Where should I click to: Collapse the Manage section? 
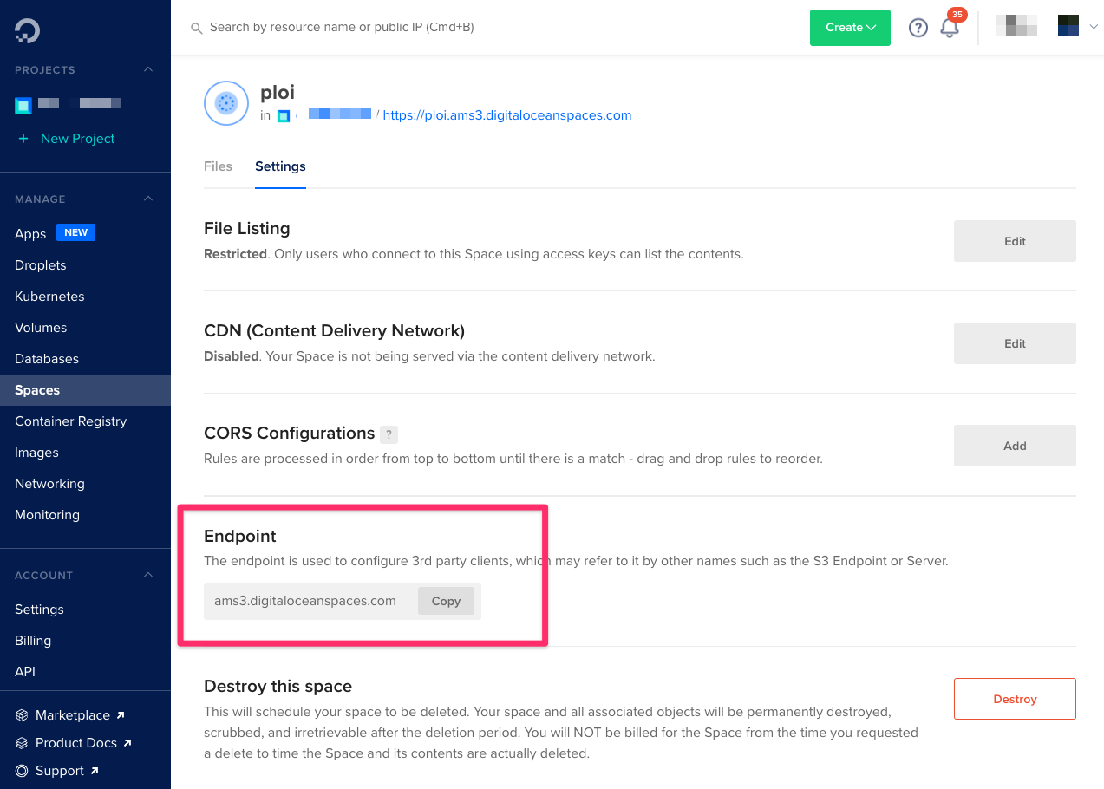[x=148, y=199]
